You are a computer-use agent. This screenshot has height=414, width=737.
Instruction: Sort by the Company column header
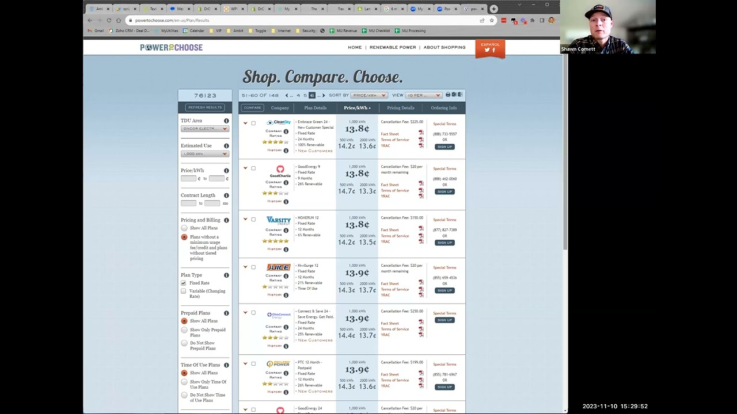pyautogui.click(x=280, y=108)
